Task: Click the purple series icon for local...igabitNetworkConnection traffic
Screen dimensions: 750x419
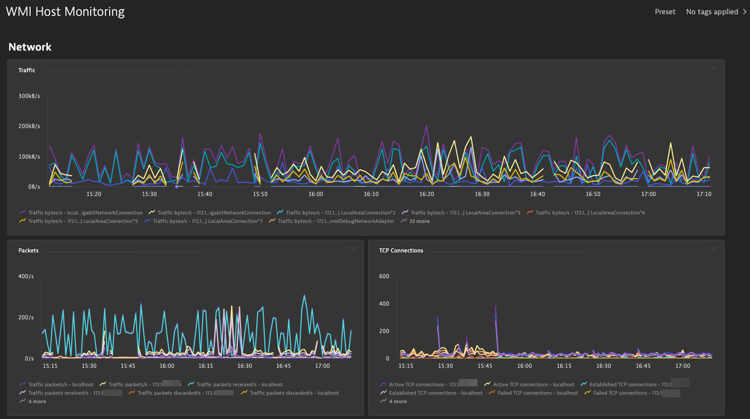Action: [x=23, y=213]
